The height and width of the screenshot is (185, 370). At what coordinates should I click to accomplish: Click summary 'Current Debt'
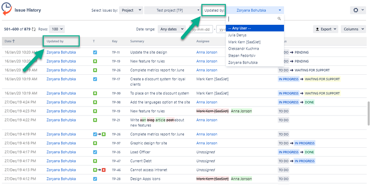coord(141,161)
